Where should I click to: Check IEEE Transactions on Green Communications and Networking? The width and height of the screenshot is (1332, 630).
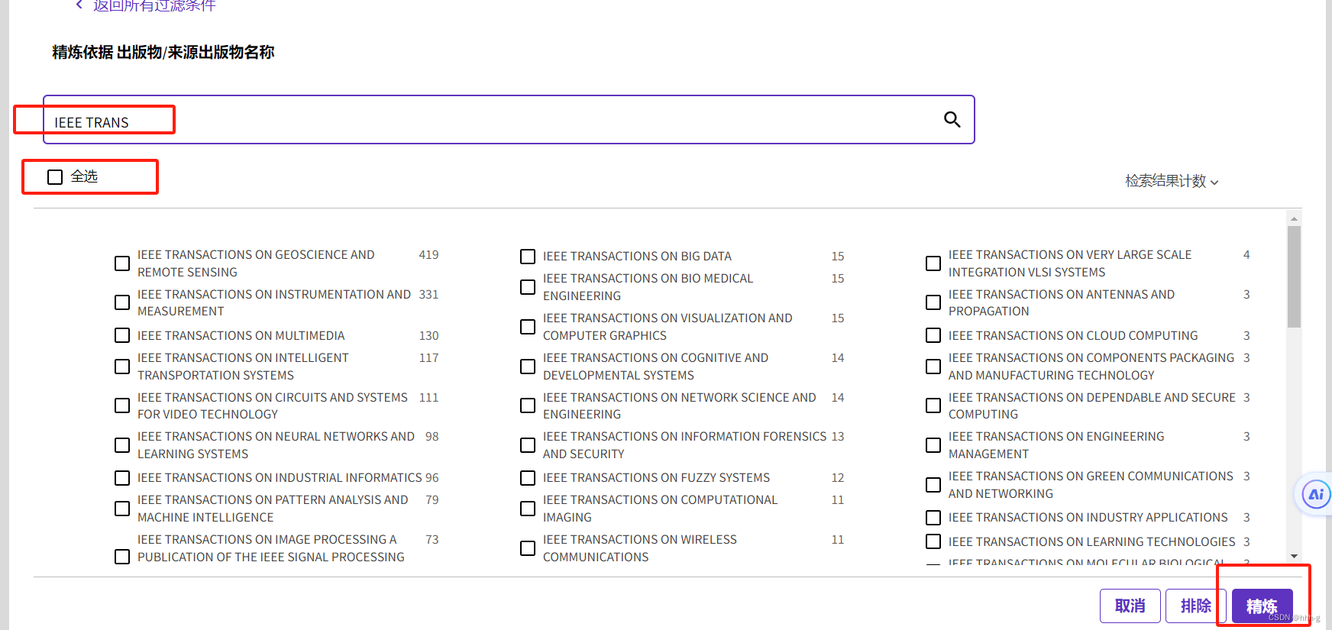[933, 485]
